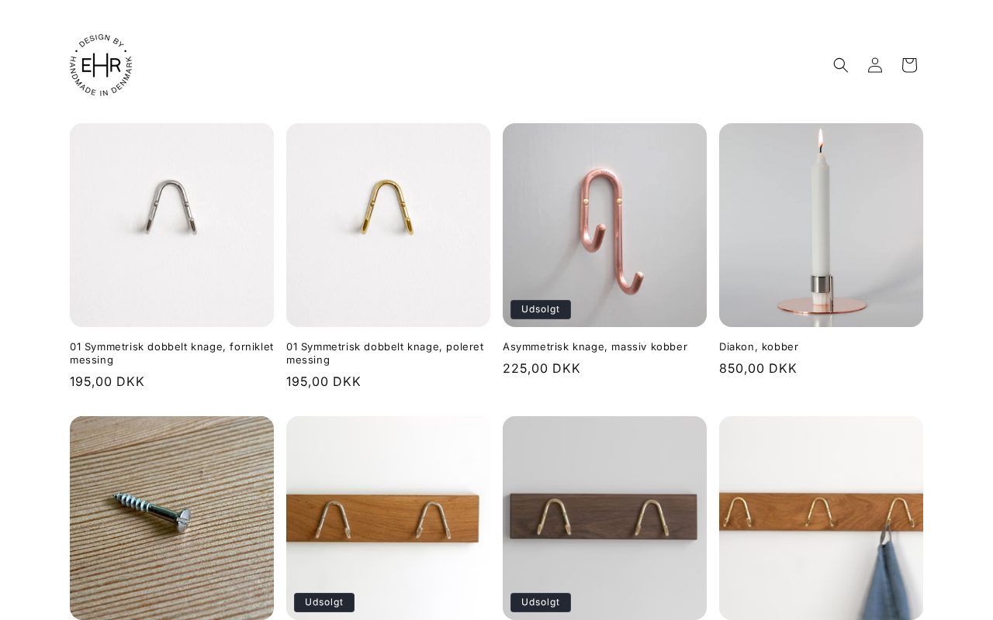This screenshot has height=620, width=993.
Task: Click the 850,00 DKK price
Action: tap(758, 369)
